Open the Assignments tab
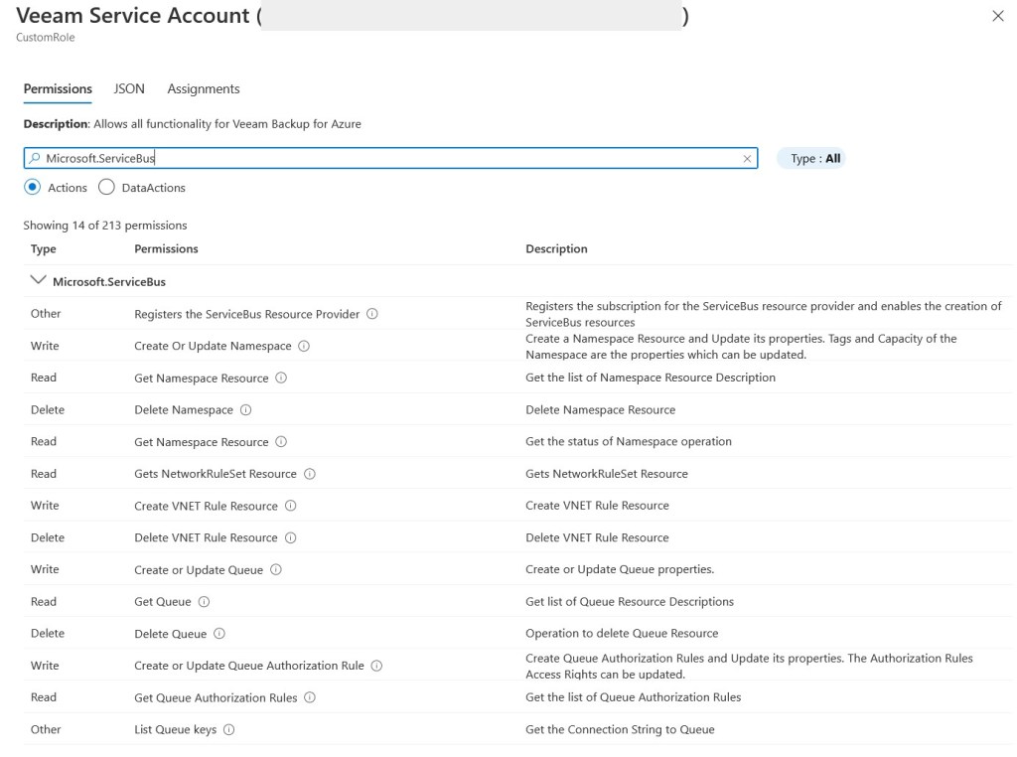 point(203,88)
